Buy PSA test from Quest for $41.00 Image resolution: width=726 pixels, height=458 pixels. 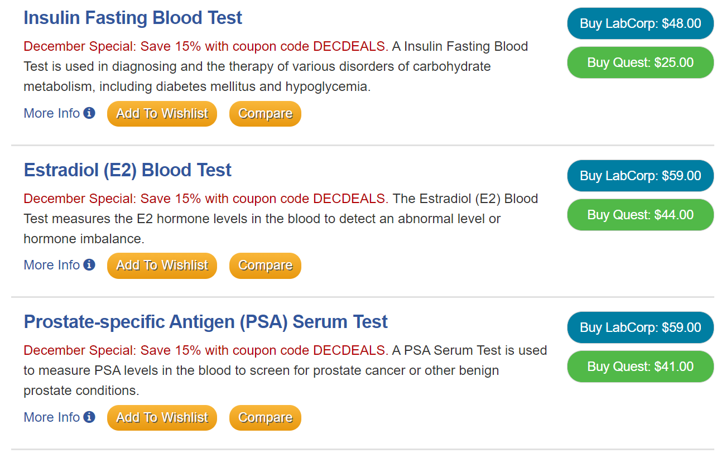(640, 367)
